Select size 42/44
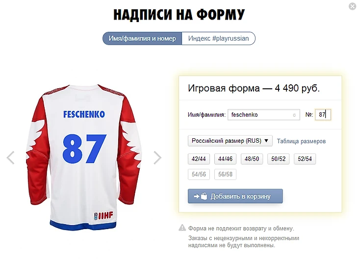358x259 pixels. (199, 159)
